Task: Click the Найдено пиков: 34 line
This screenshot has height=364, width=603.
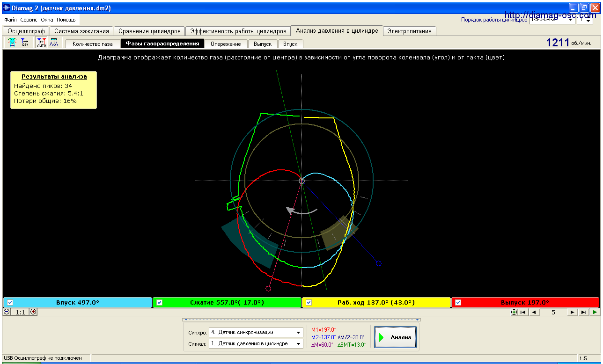Action: click(x=43, y=86)
